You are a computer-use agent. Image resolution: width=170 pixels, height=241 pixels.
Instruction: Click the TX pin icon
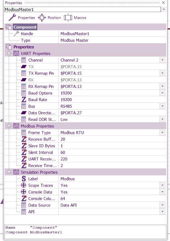point(23,67)
